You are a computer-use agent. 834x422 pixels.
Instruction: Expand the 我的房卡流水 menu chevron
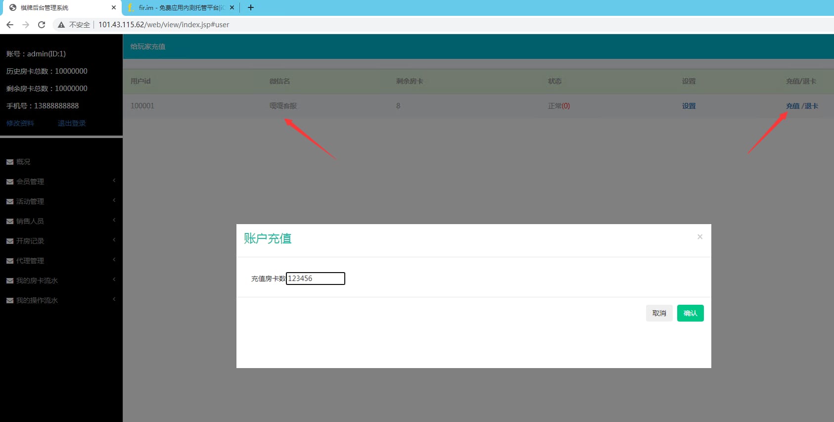pos(114,280)
